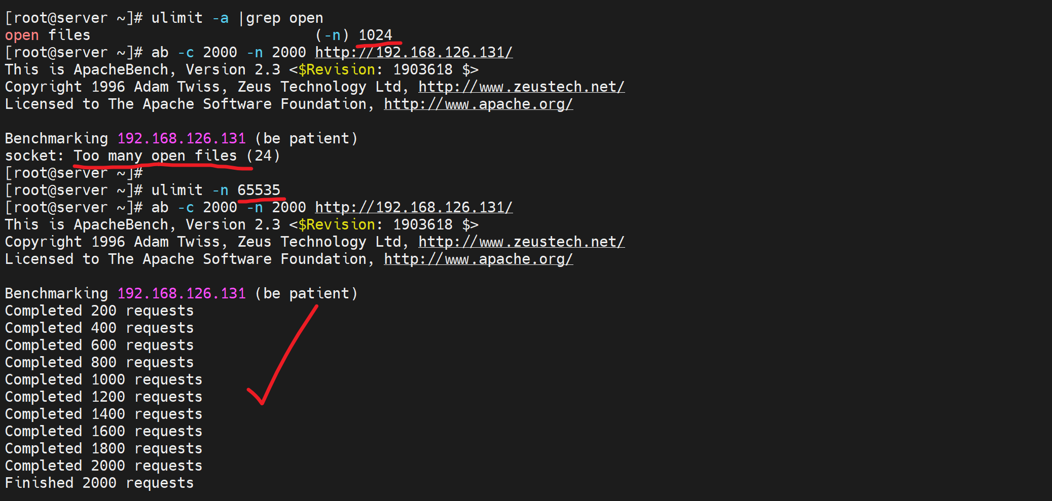Click the "Completed 200 requests" line
Image resolution: width=1052 pixels, height=501 pixels.
click(x=99, y=311)
